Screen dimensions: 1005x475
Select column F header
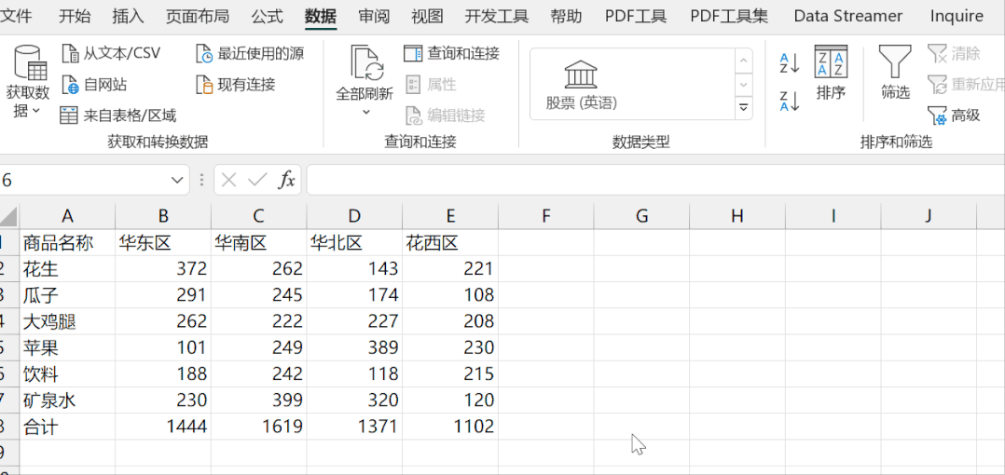(x=546, y=216)
